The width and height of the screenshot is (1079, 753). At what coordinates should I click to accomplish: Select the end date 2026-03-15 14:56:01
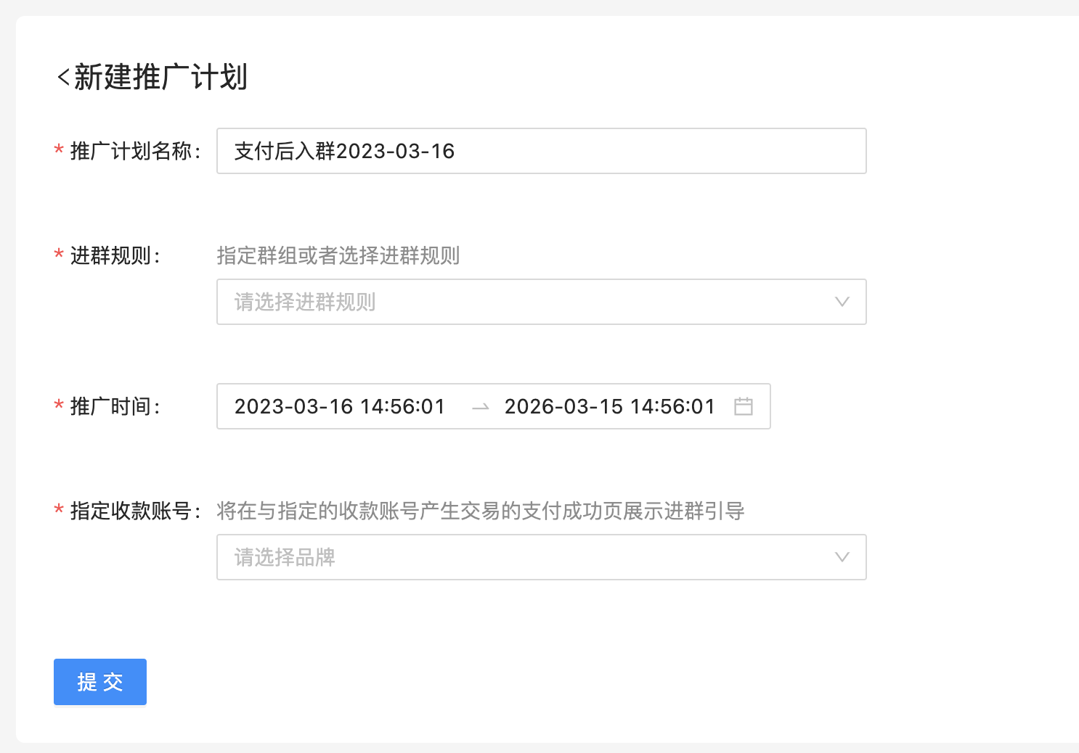tap(609, 406)
